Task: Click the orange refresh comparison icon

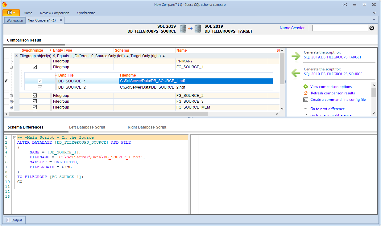Action: point(305,93)
